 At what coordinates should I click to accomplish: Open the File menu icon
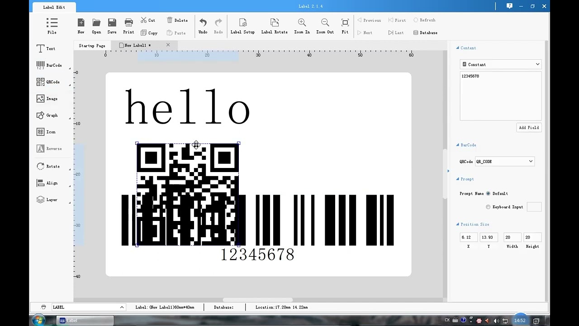click(x=52, y=26)
